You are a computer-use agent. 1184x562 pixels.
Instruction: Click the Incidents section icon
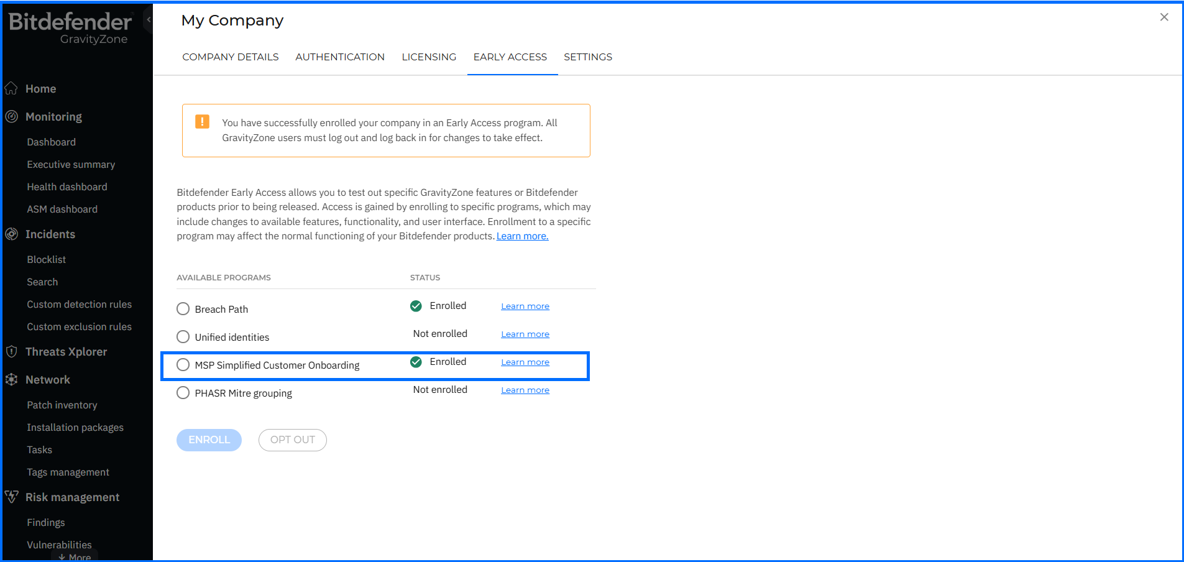11,234
